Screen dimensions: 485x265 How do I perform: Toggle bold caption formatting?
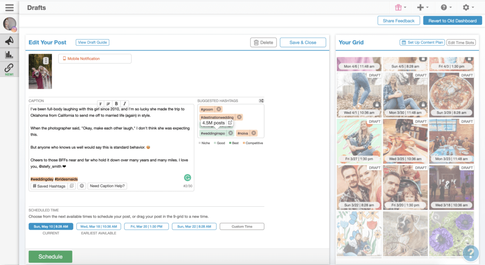[117, 104]
